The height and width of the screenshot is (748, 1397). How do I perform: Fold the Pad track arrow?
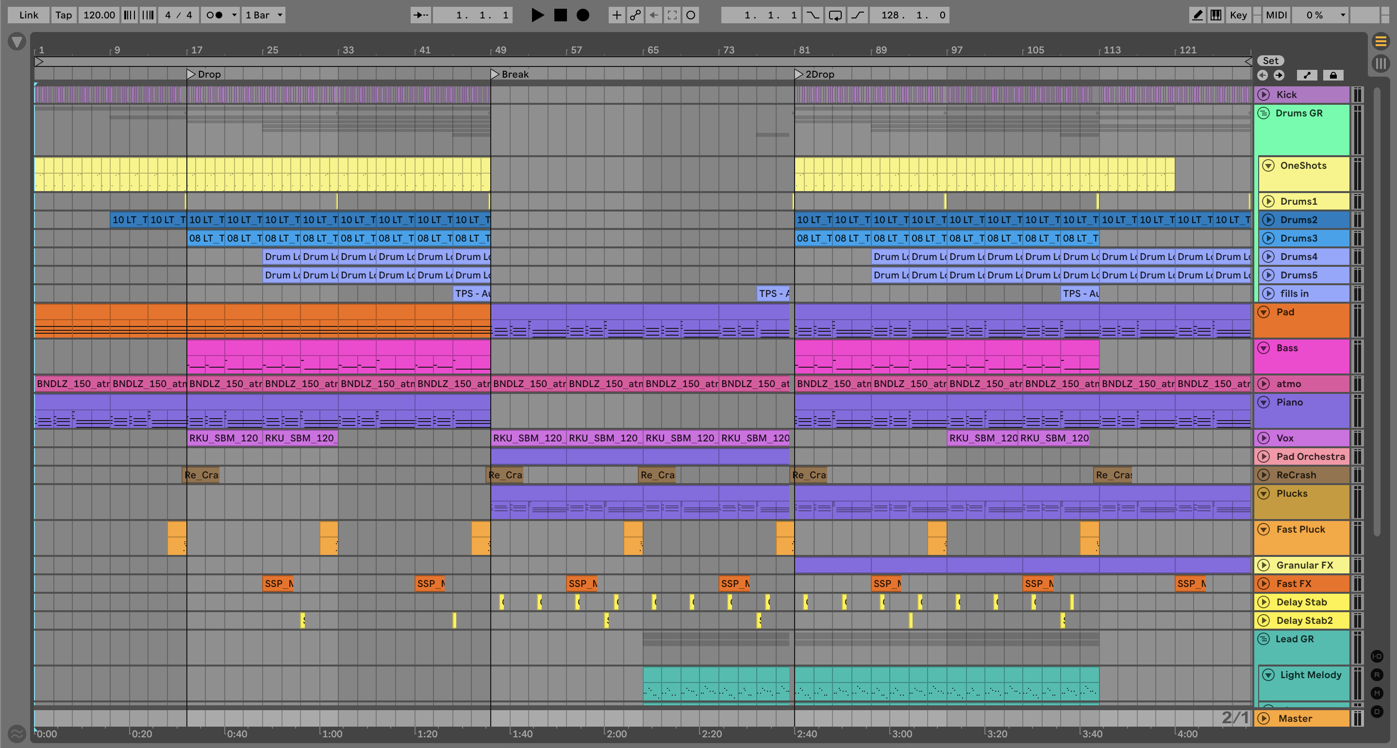click(x=1264, y=312)
